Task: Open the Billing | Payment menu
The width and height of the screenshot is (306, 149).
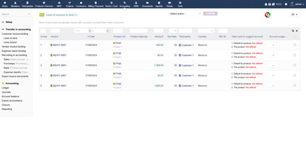Action: point(96,4)
